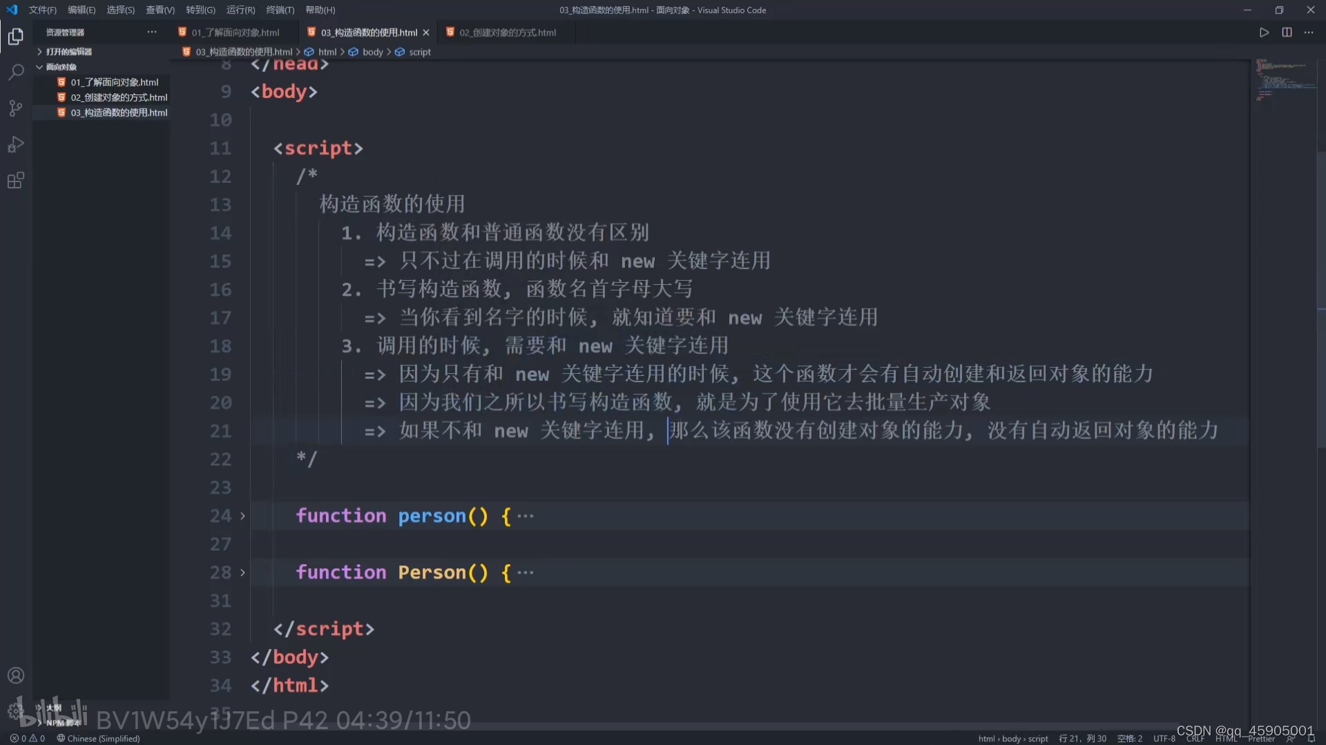Select UTF-8 encoding in the status bar
1326x745 pixels.
click(x=1164, y=738)
